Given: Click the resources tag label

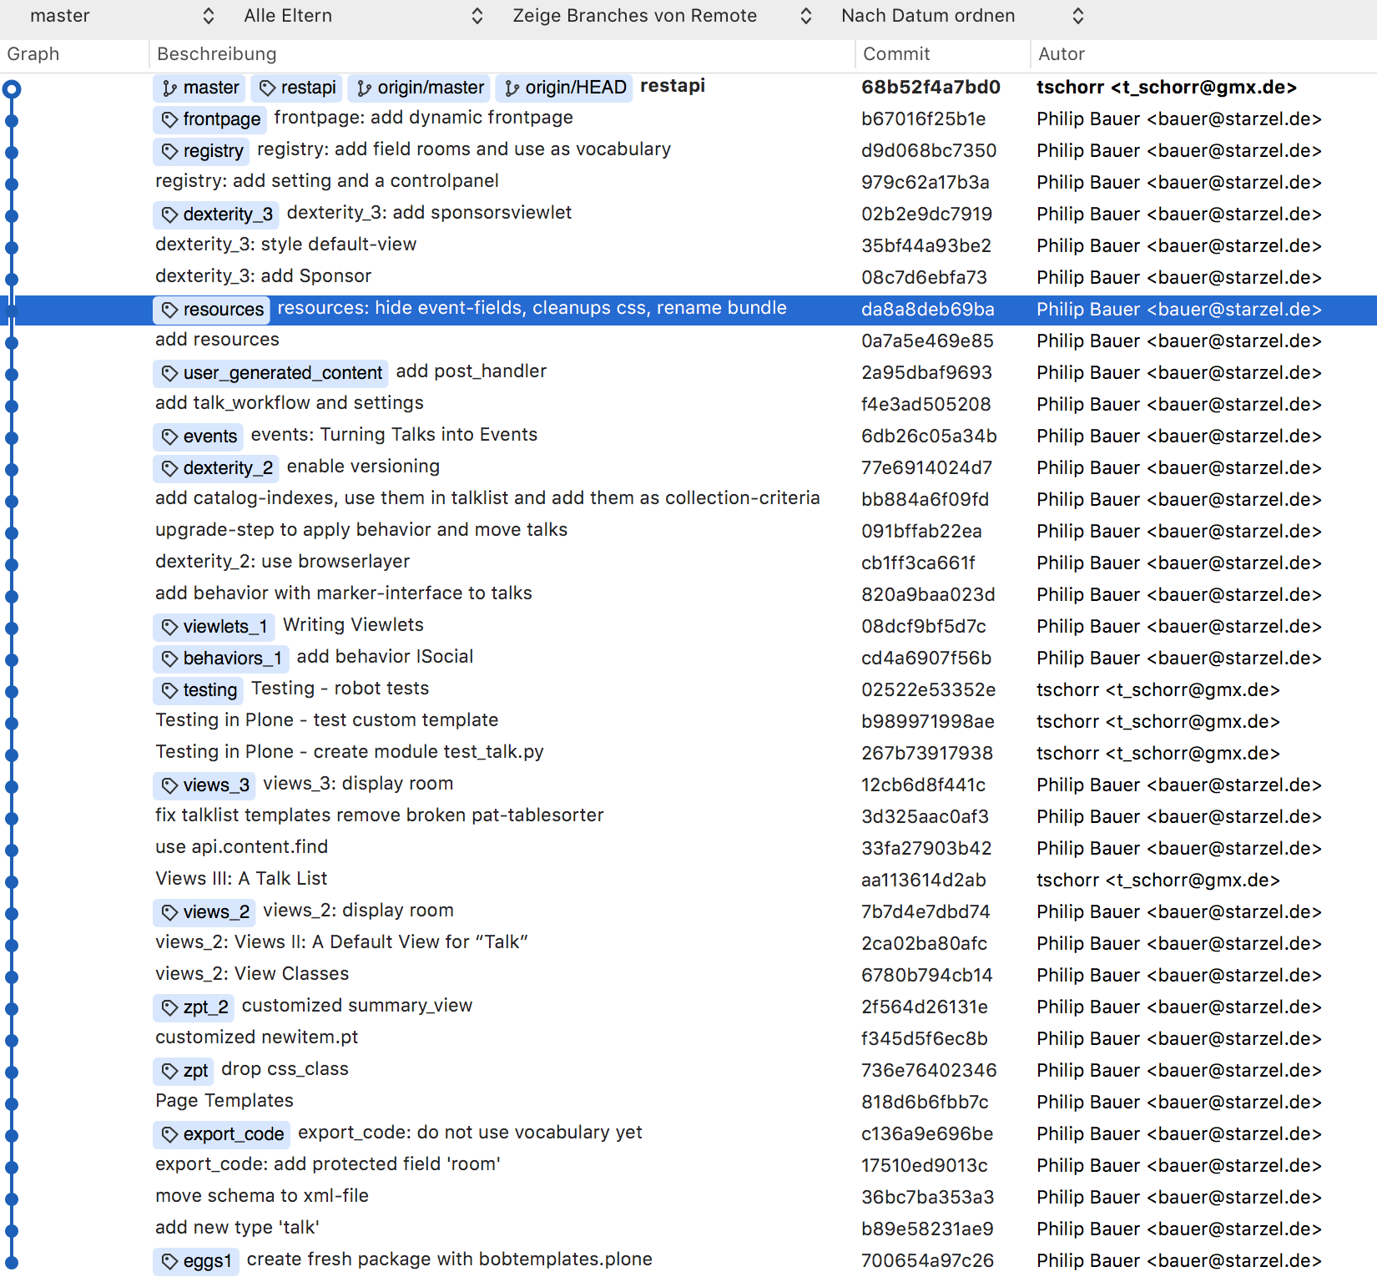Looking at the screenshot, I should pos(211,310).
